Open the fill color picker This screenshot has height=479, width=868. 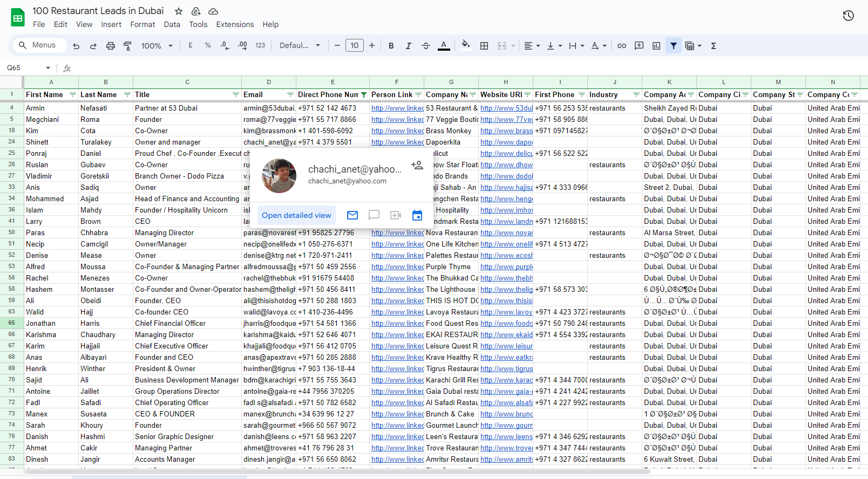466,46
